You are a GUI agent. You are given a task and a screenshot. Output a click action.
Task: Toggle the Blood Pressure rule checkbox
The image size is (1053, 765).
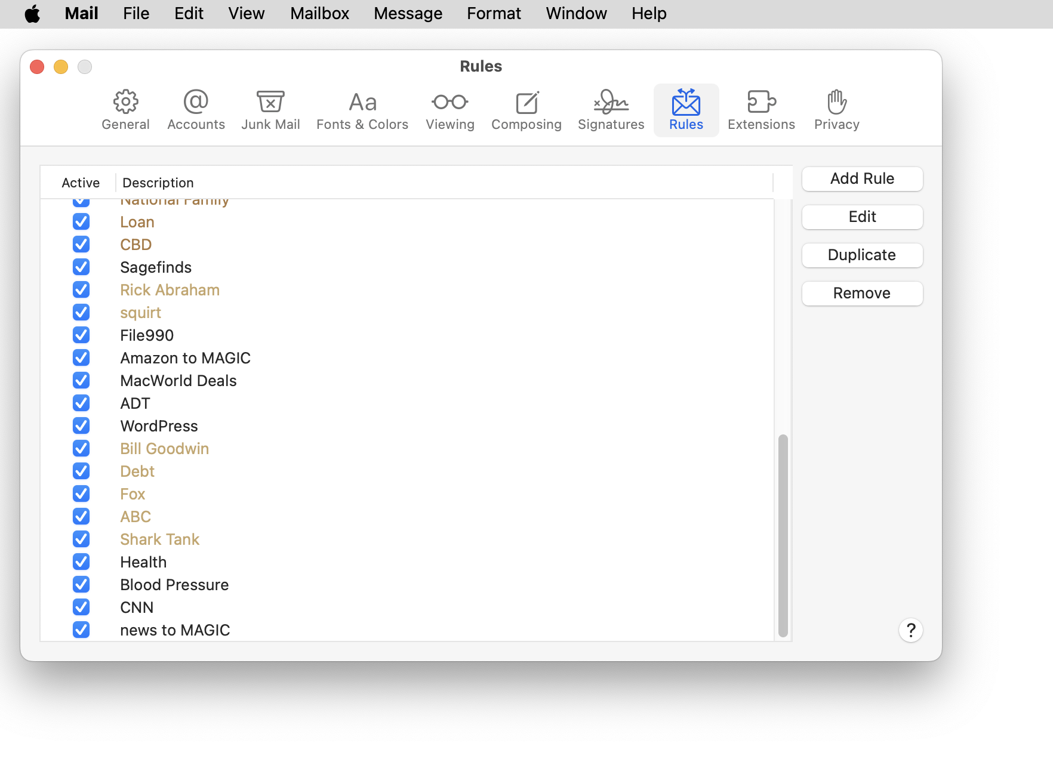point(81,585)
